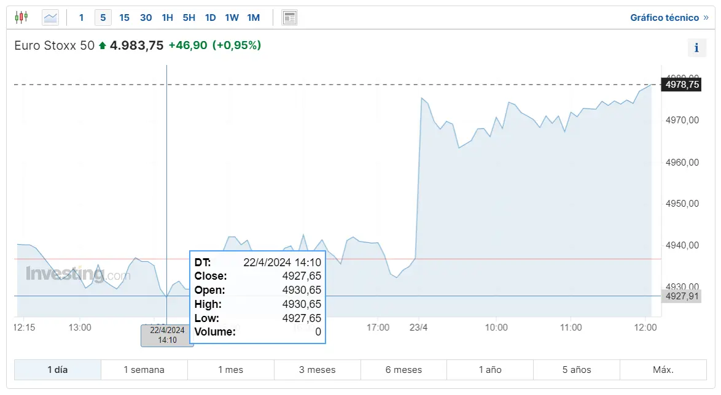Switch to the 'Máx.' range
The width and height of the screenshot is (721, 395).
click(663, 370)
